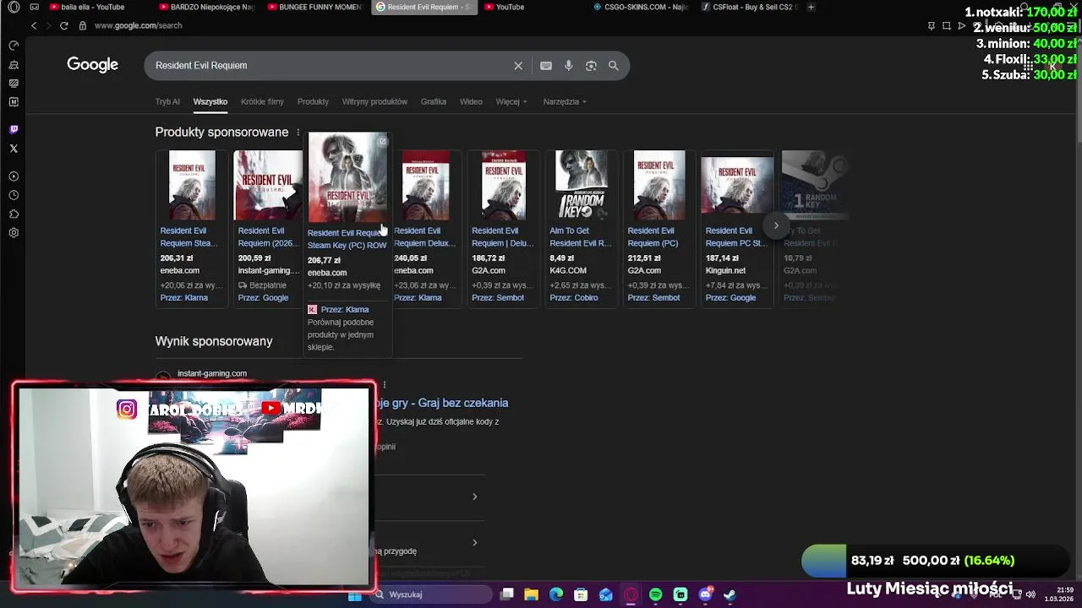Viewport: 1082px width, 608px height.
Task: Open the Twitch sidebar icon
Action: click(14, 129)
